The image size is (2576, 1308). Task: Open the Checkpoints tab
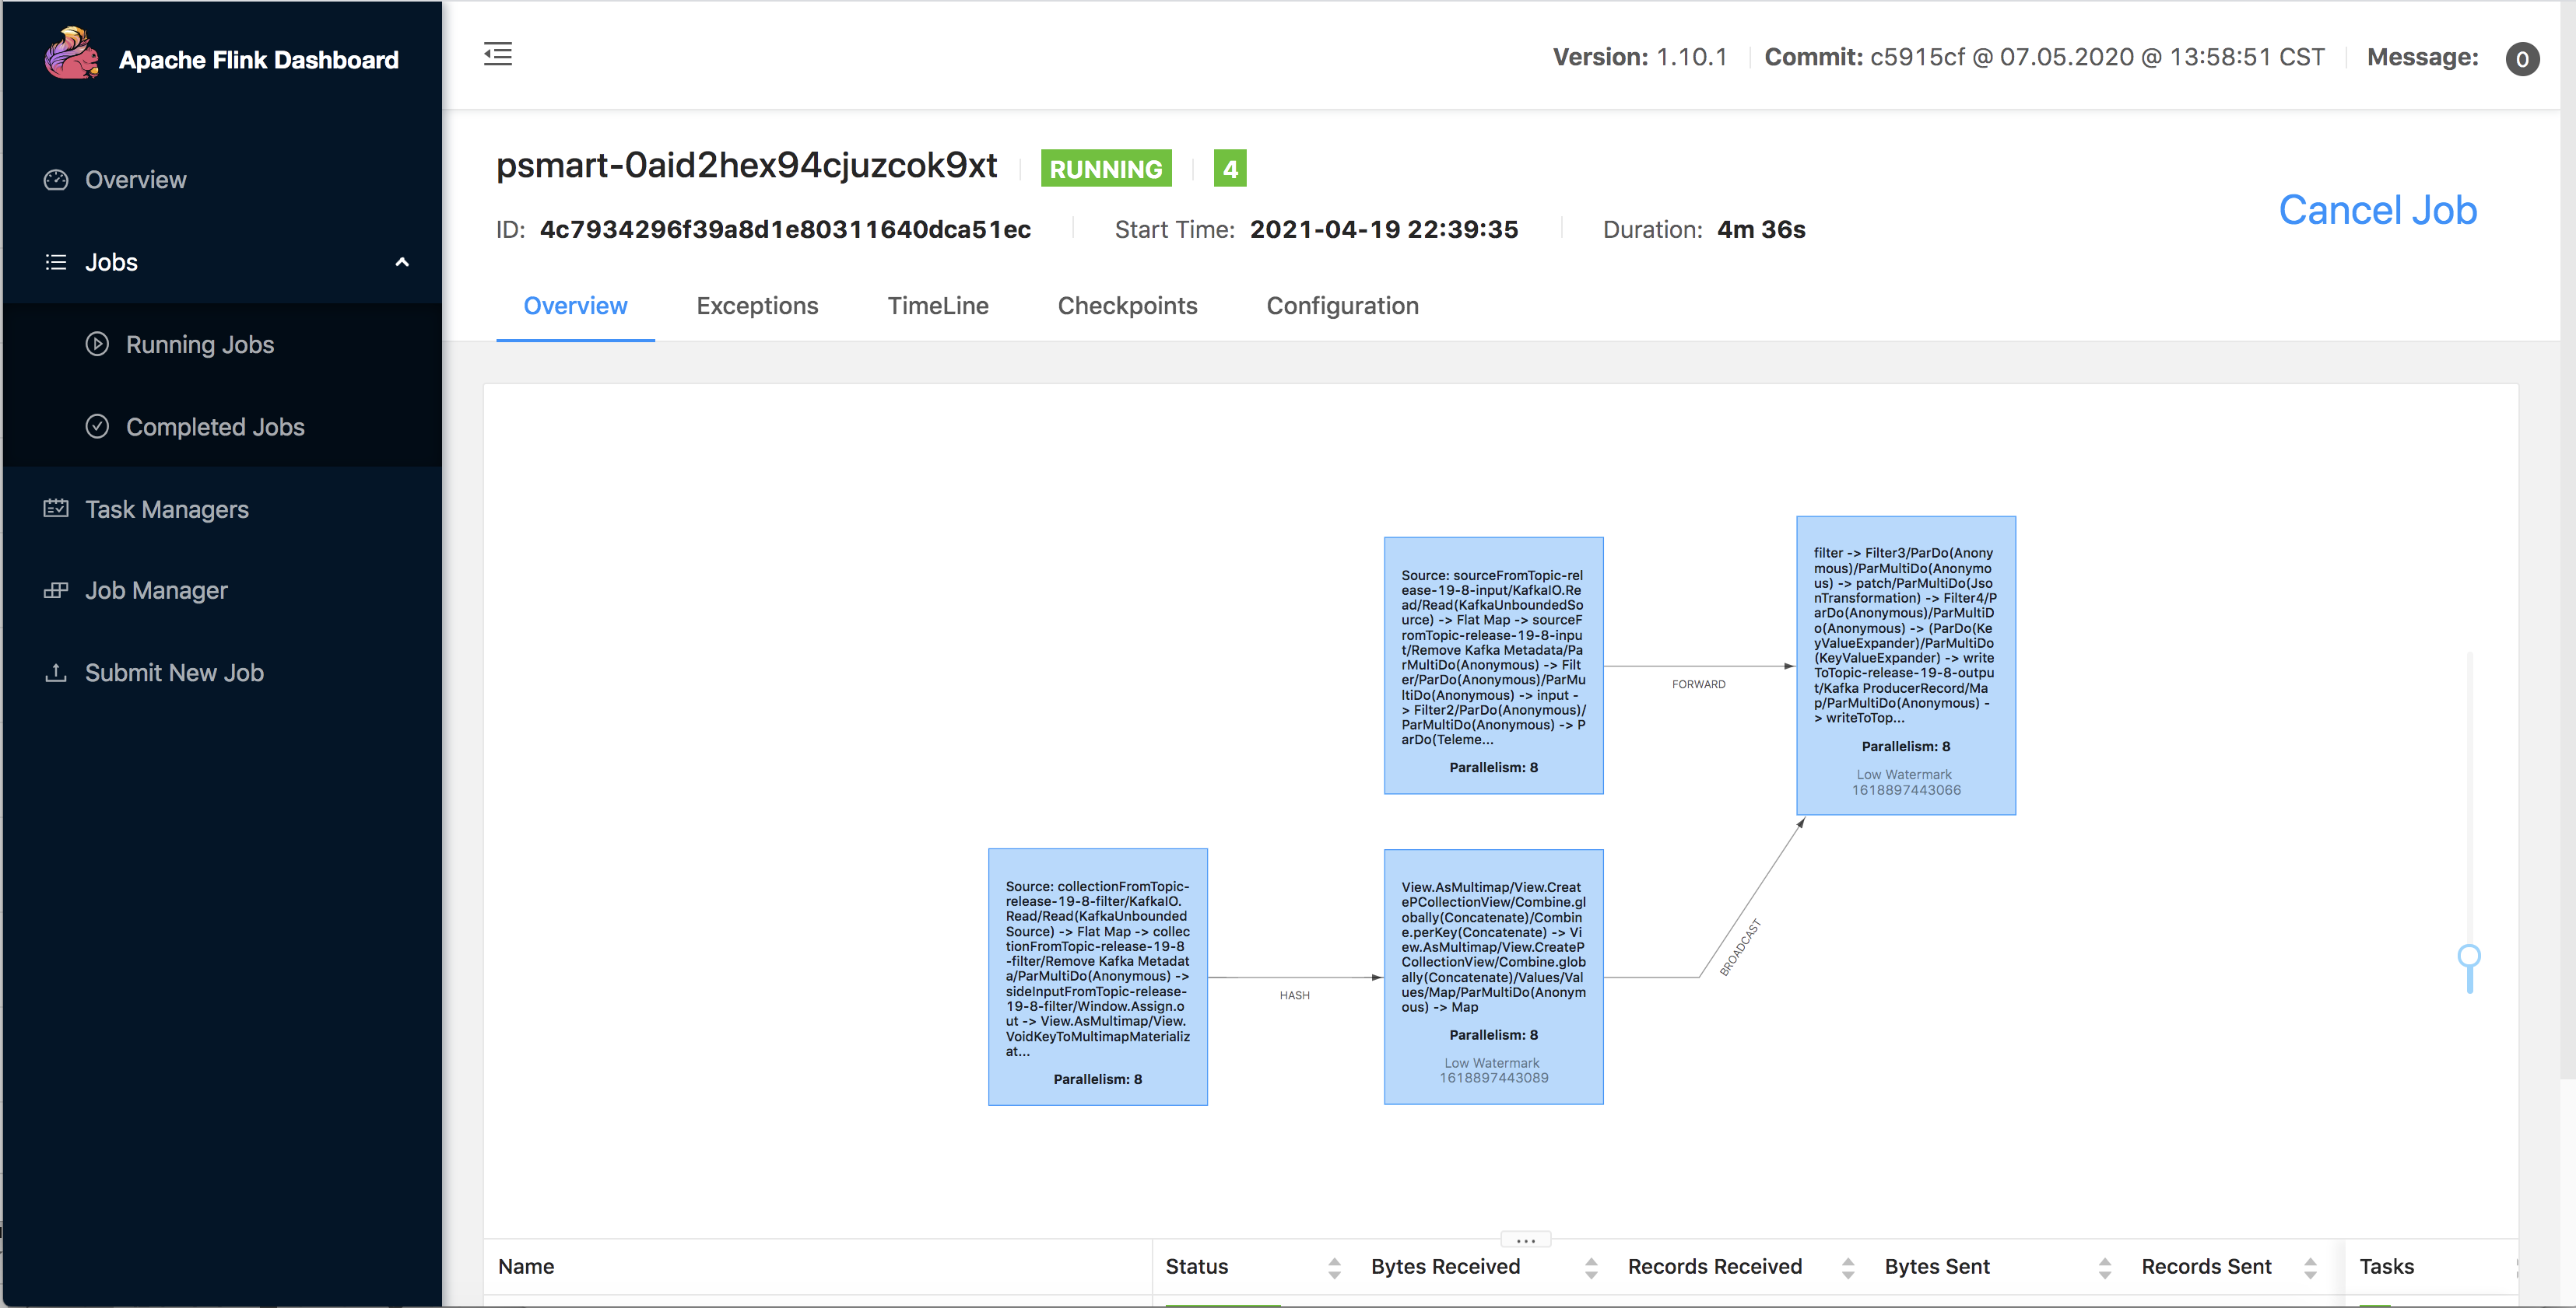point(1127,306)
